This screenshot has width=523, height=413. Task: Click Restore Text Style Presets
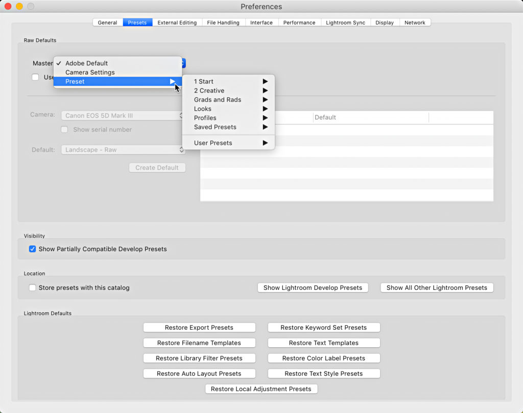[323, 373]
